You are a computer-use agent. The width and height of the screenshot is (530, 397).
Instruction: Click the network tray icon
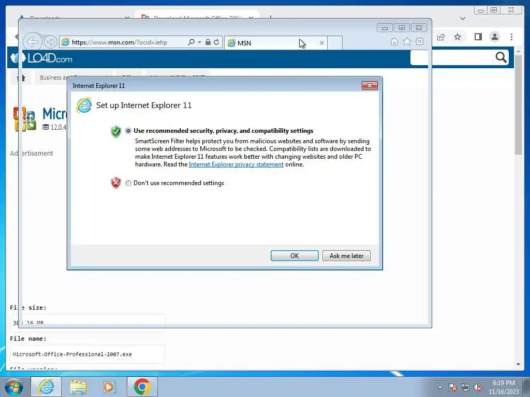click(x=465, y=388)
